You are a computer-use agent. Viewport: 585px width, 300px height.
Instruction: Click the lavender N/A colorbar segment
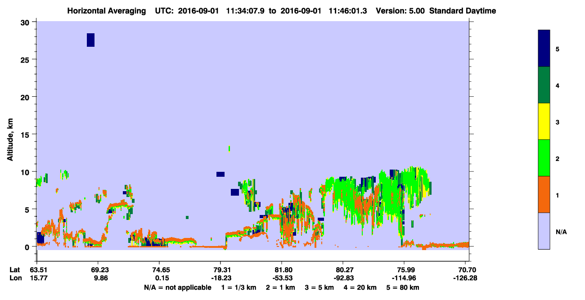pyautogui.click(x=544, y=231)
